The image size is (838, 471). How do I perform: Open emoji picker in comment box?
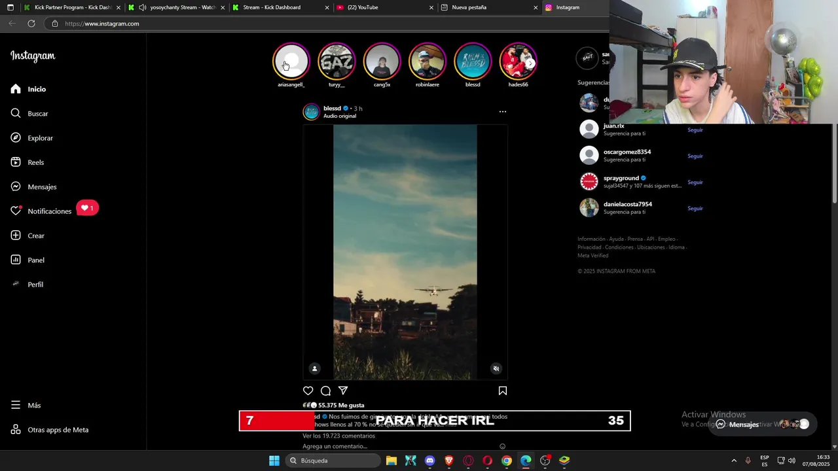(503, 446)
